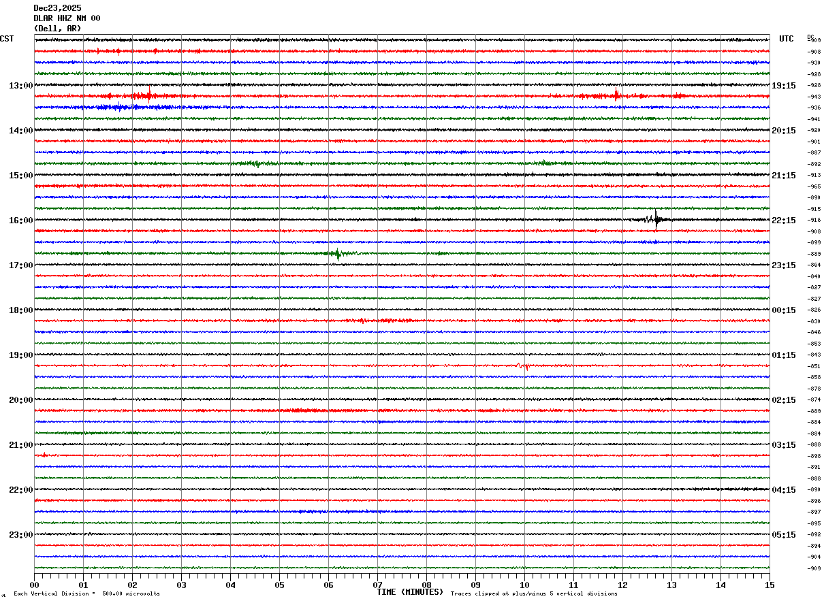The height and width of the screenshot is (603, 824).
Task: Click the 'Traces clipped at plus/minus 5 vertical divisions' note
Action: click(534, 593)
